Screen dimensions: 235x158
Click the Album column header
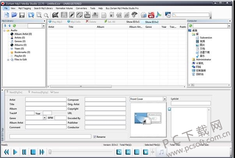click(x=101, y=27)
